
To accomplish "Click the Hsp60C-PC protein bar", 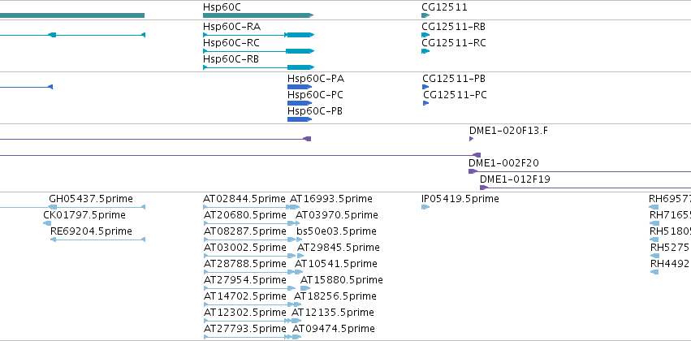I will pyautogui.click(x=300, y=103).
